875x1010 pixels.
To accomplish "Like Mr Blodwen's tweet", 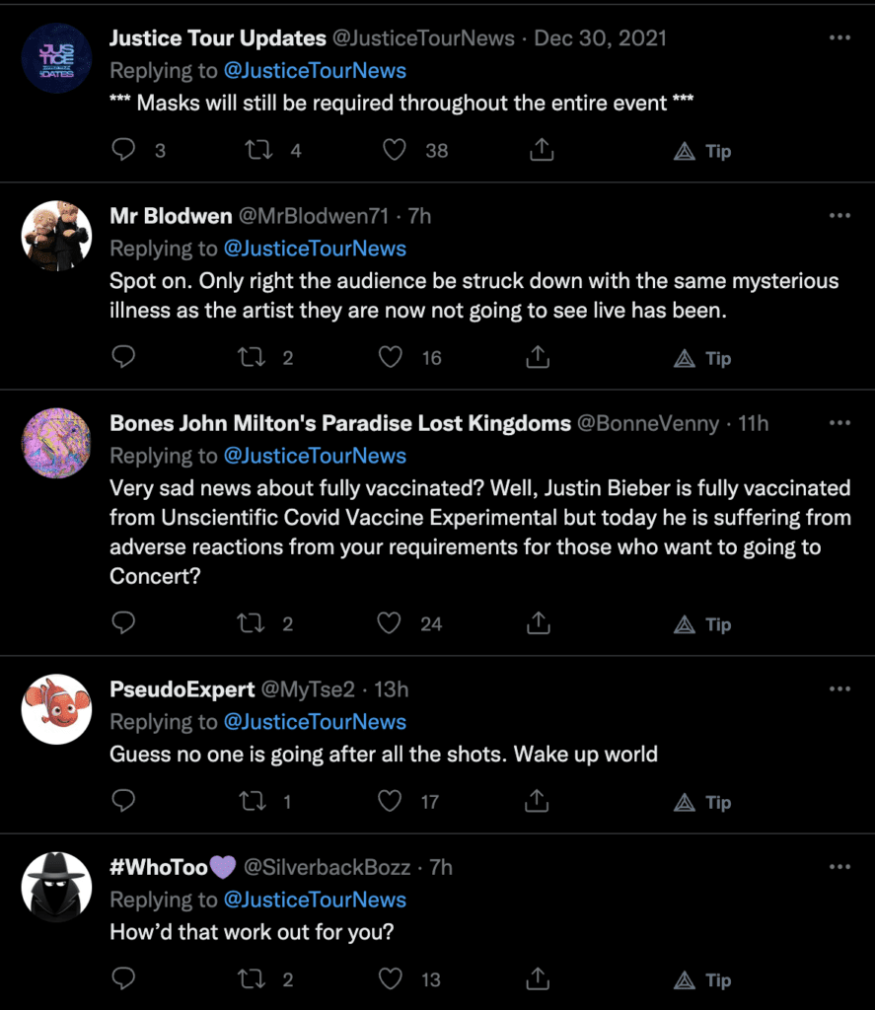I will (x=392, y=357).
